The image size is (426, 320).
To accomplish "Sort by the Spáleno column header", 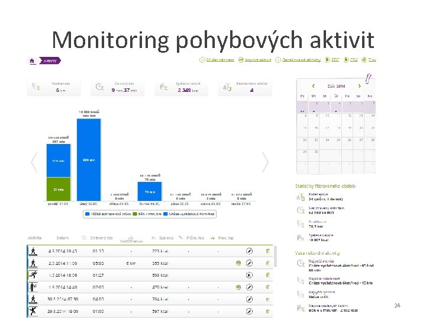I will (166, 238).
